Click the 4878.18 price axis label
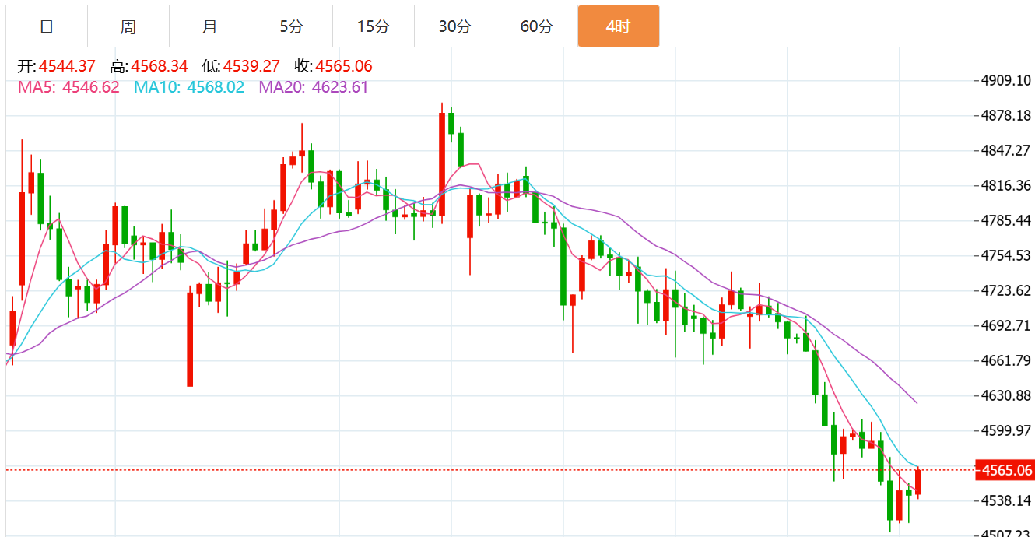The width and height of the screenshot is (1035, 537). pyautogui.click(x=1006, y=116)
